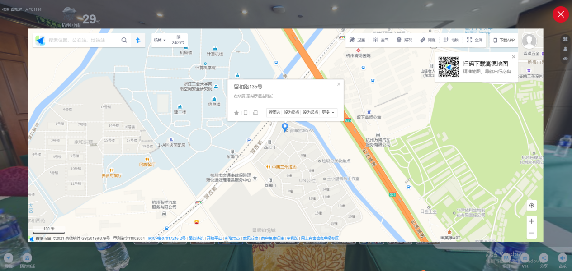Click the locate-me target button
Viewport: 572px width, 271px height.
[532, 205]
